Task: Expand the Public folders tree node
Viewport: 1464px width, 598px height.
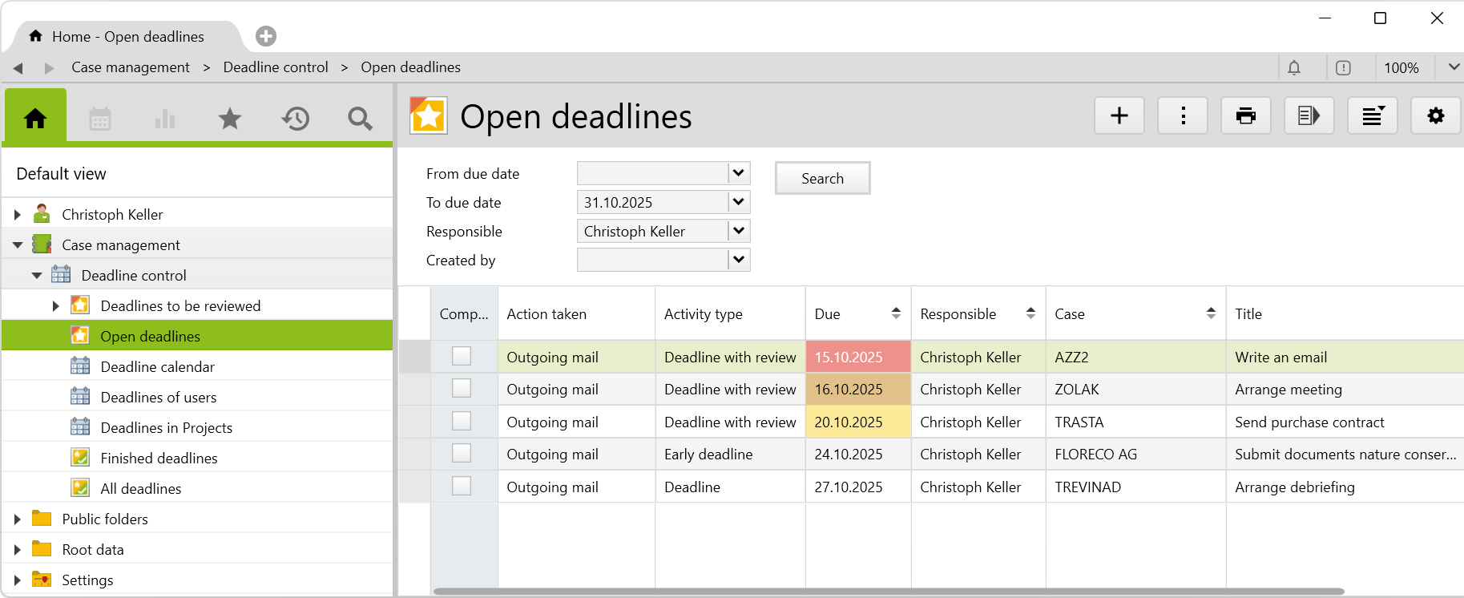Action: 17,519
